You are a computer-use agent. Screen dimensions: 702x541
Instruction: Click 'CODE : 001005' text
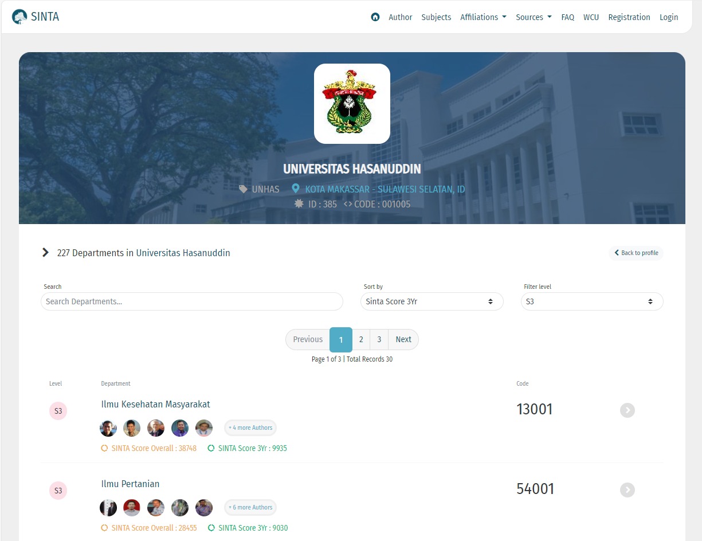[x=383, y=204]
